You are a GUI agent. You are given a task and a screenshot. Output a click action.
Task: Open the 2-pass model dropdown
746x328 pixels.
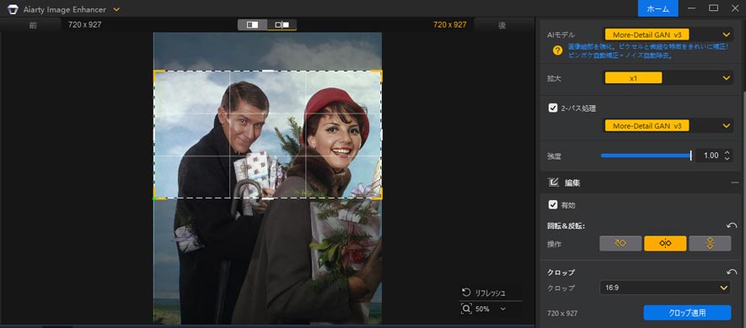click(668, 125)
